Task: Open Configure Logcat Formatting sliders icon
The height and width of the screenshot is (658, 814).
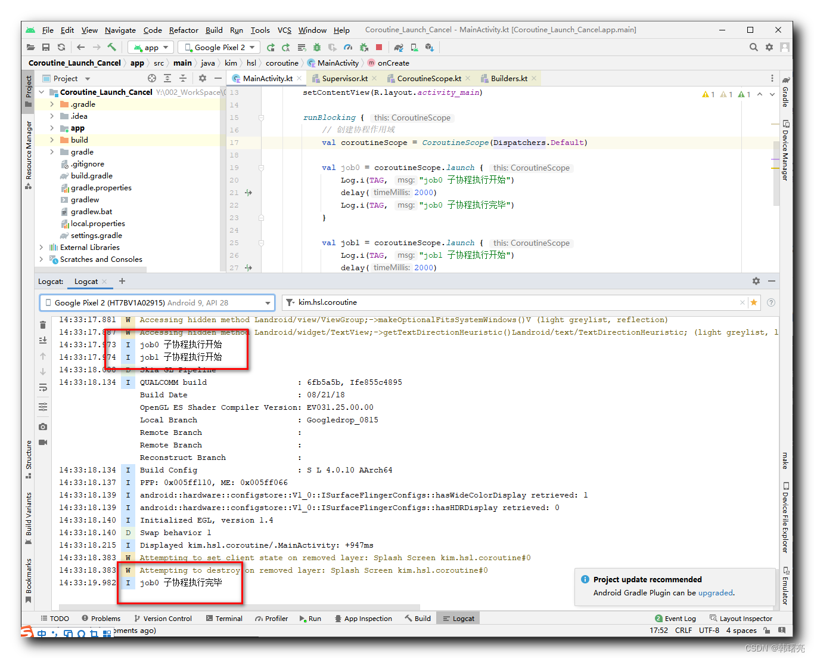Action: coord(43,407)
